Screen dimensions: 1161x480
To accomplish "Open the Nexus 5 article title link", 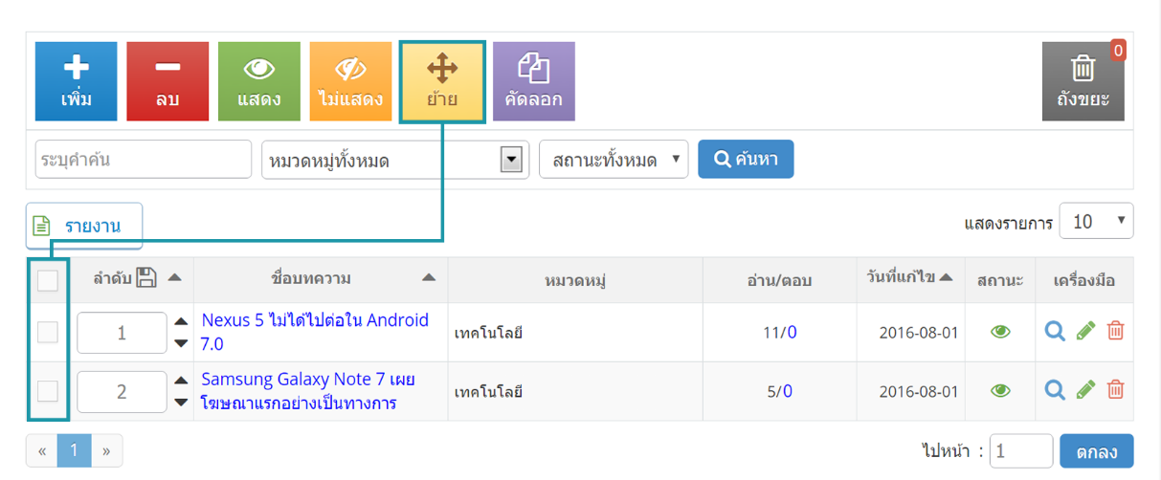I will [x=315, y=331].
